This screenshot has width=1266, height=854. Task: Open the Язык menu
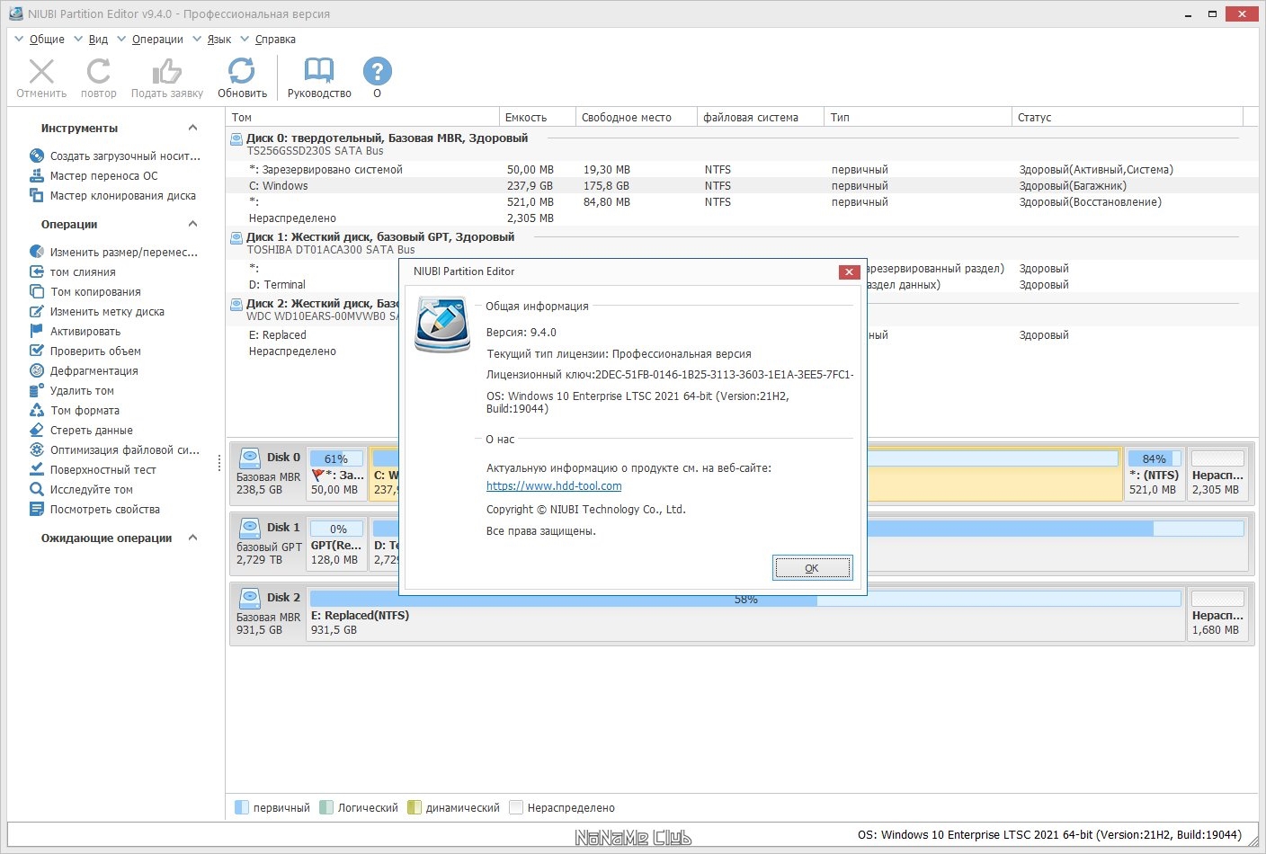(218, 40)
